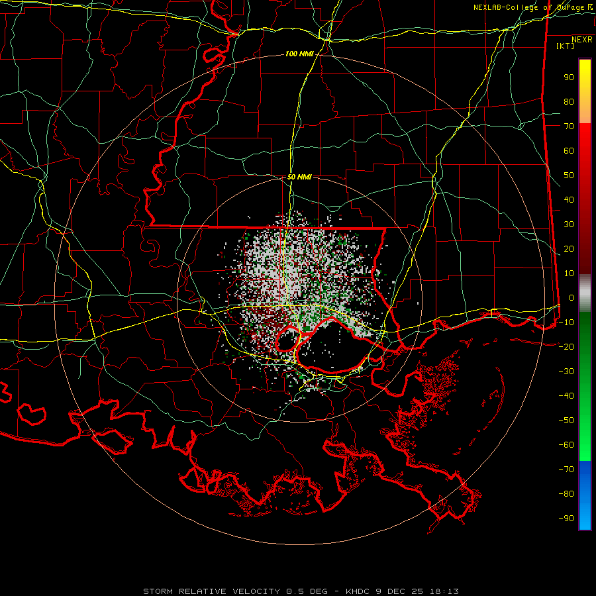Click the 80 value on velocity scale
Image resolution: width=596 pixels, height=596 pixels.
[x=569, y=102]
